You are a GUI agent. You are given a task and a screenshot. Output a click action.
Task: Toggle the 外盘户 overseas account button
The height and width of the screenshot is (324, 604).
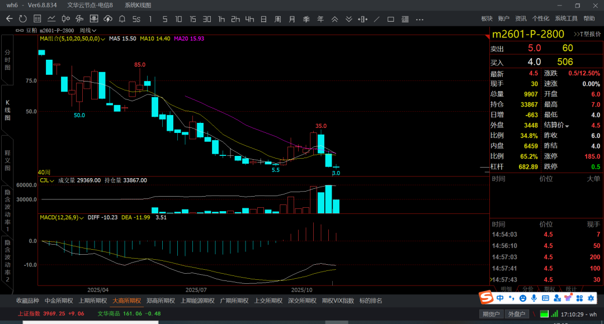(x=516, y=314)
